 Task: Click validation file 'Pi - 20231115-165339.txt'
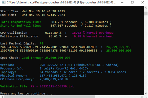click(x=52, y=86)
